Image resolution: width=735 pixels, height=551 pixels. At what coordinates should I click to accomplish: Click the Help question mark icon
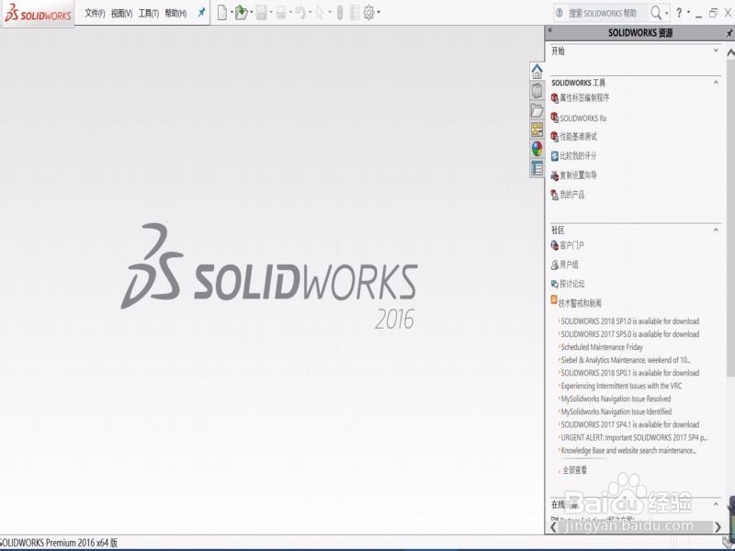pyautogui.click(x=679, y=13)
